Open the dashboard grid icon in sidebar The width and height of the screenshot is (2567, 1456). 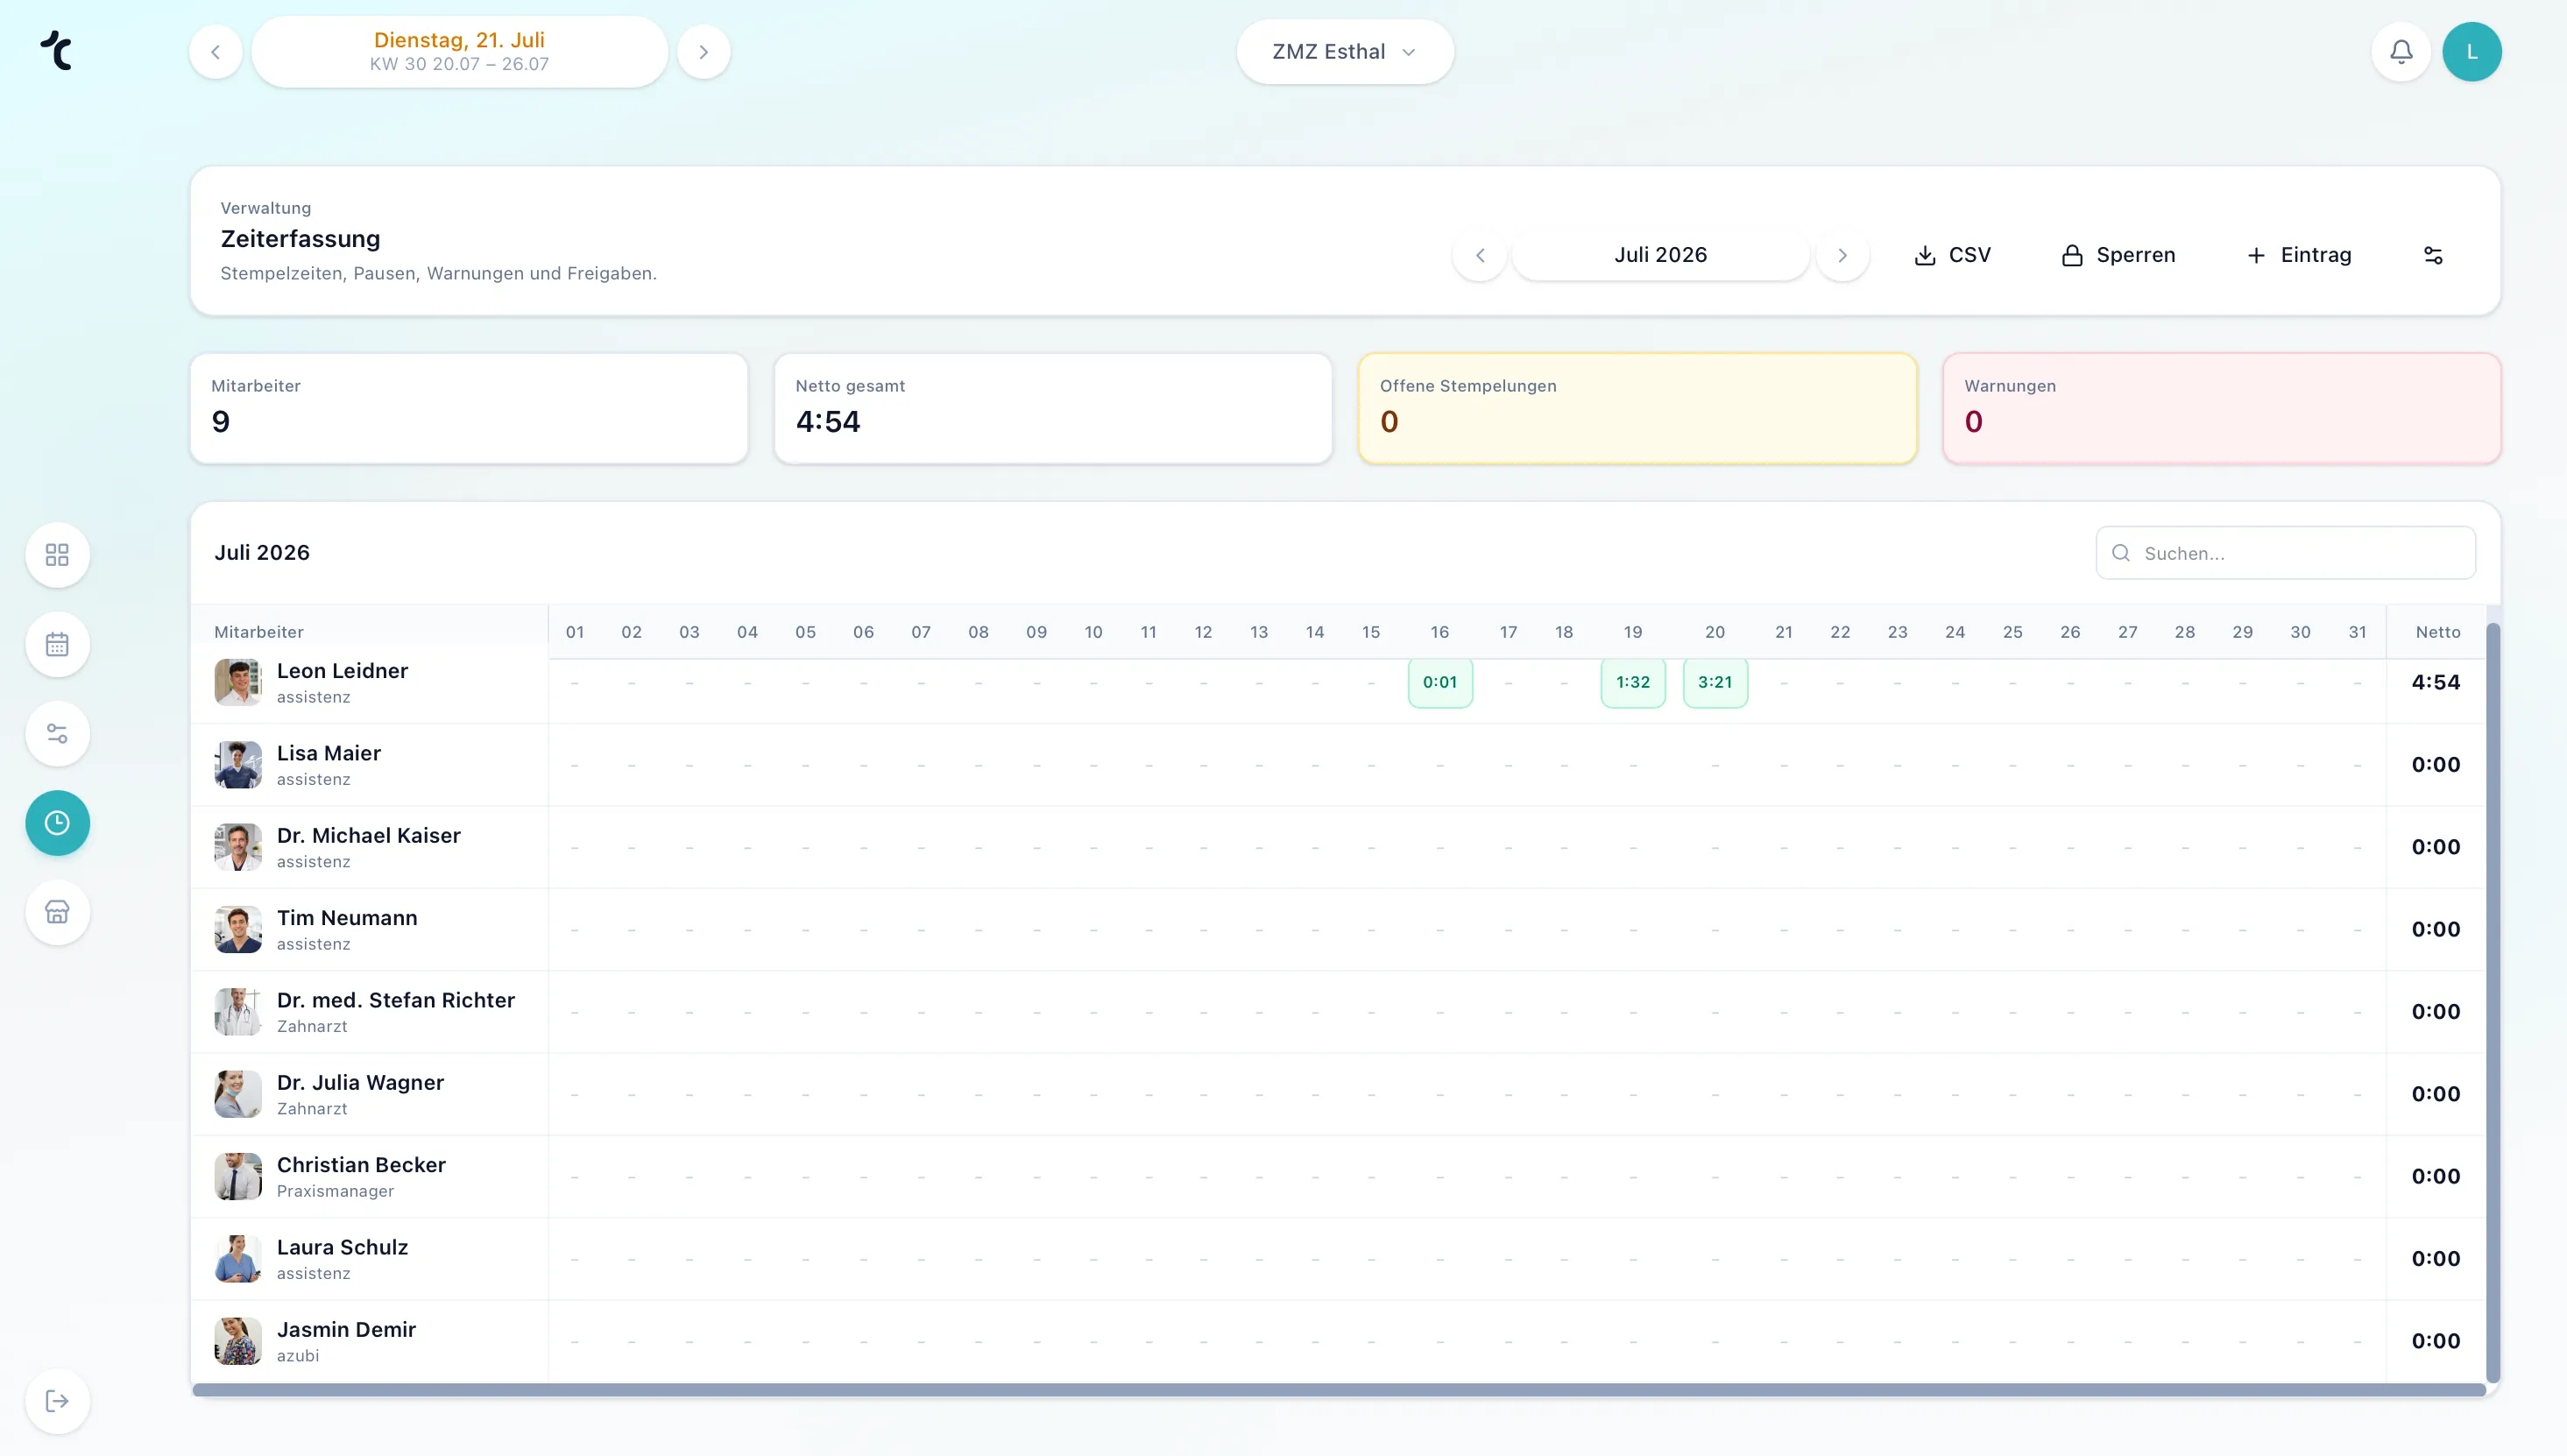point(57,555)
